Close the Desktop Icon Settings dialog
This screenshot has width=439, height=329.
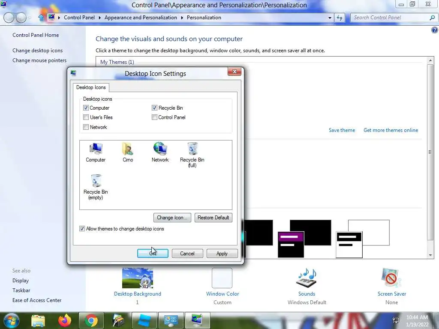click(235, 72)
